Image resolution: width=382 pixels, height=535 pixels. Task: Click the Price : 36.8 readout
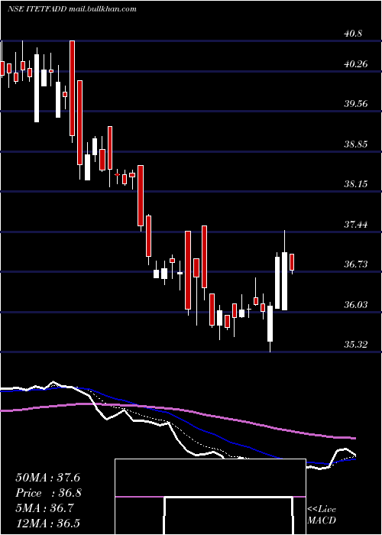pyautogui.click(x=48, y=493)
